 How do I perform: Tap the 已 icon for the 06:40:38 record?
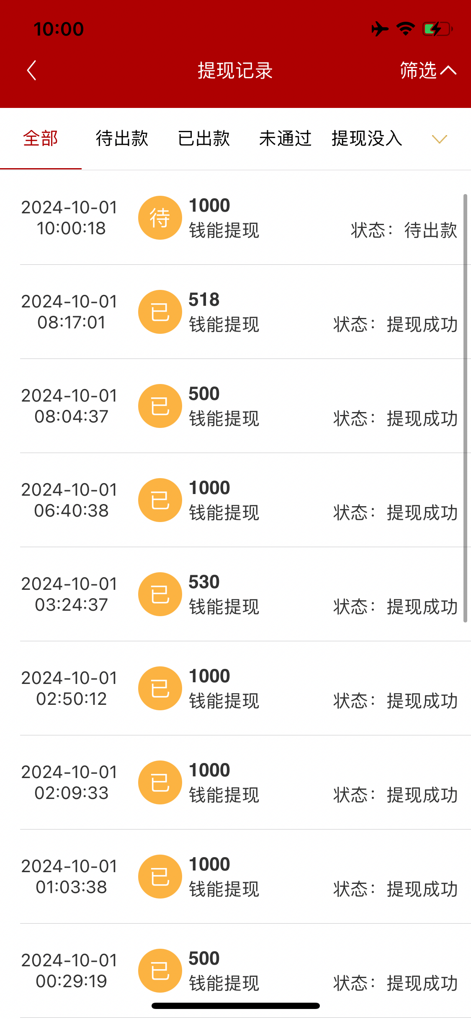tap(160, 500)
